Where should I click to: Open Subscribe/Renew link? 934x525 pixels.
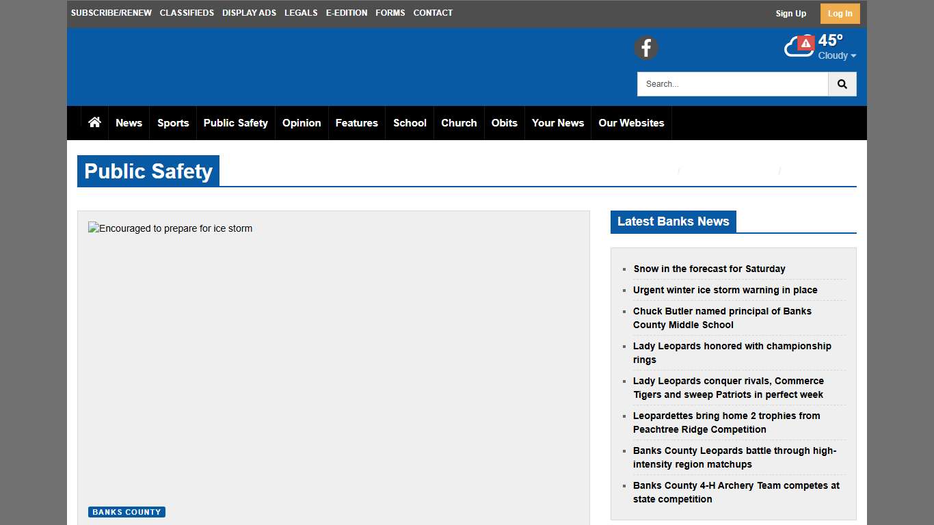[x=111, y=13]
